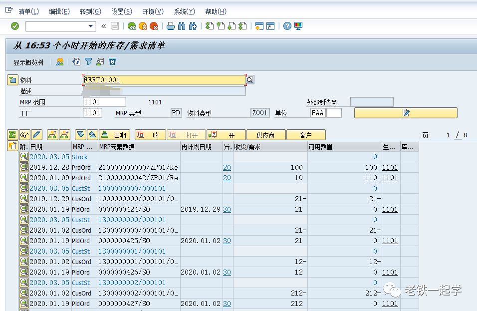Click the header details icon left of 物料

click(12, 80)
